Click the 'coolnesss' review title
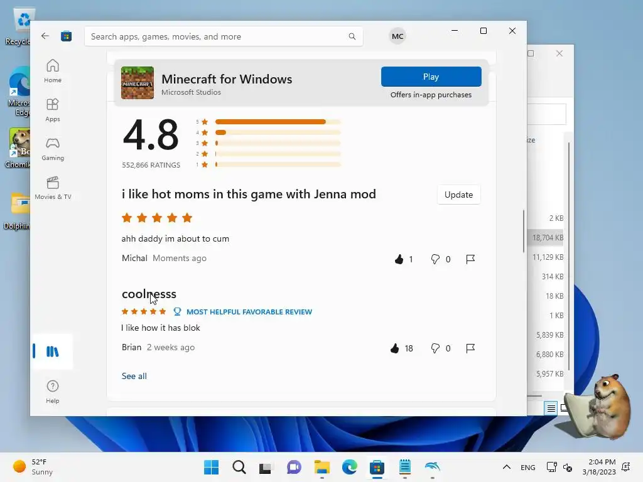This screenshot has width=643, height=482. (x=149, y=294)
